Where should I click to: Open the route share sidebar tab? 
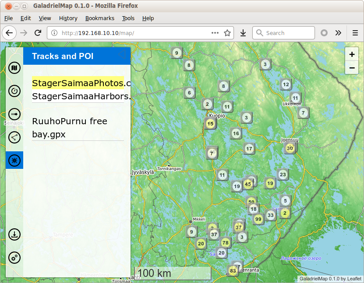(x=14, y=137)
